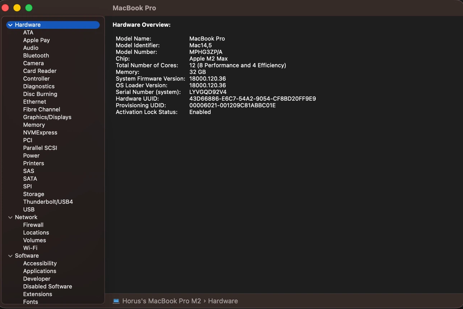This screenshot has height=309, width=463.
Task: Select Printers in the sidebar
Action: pos(33,163)
